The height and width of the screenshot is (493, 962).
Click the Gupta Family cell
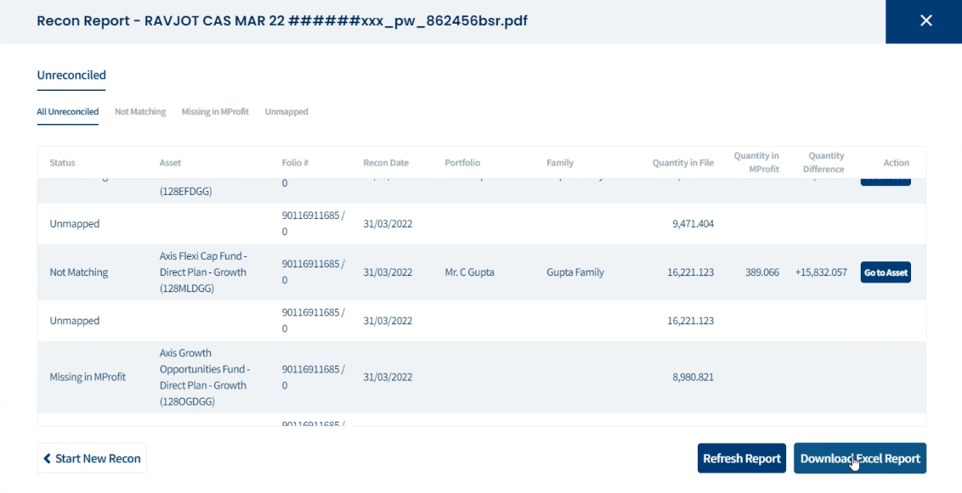pos(575,272)
